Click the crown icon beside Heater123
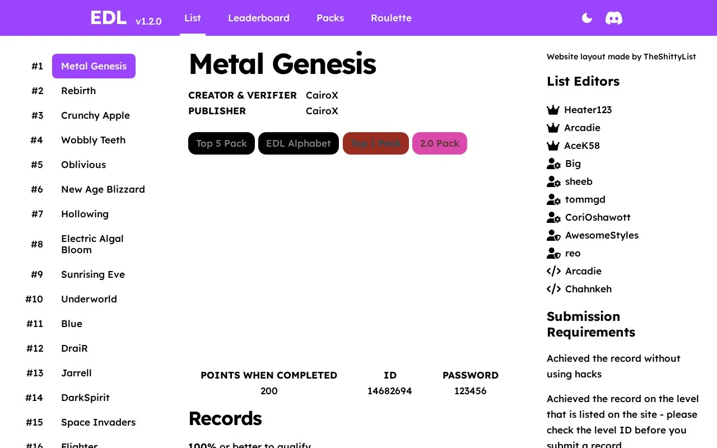The height and width of the screenshot is (448, 717). click(553, 110)
